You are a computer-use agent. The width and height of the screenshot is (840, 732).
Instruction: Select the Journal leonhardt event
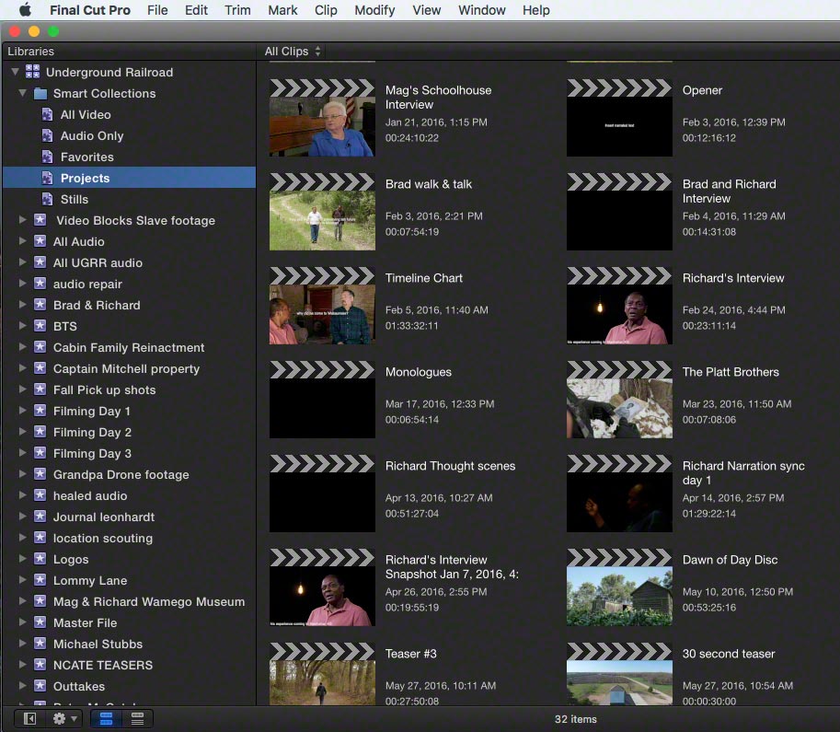[129, 517]
